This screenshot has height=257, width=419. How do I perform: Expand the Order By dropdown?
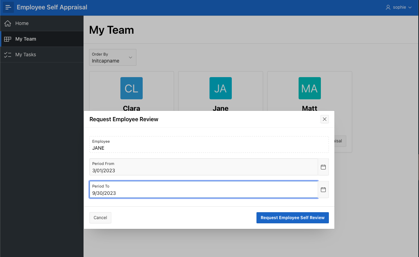pyautogui.click(x=113, y=57)
